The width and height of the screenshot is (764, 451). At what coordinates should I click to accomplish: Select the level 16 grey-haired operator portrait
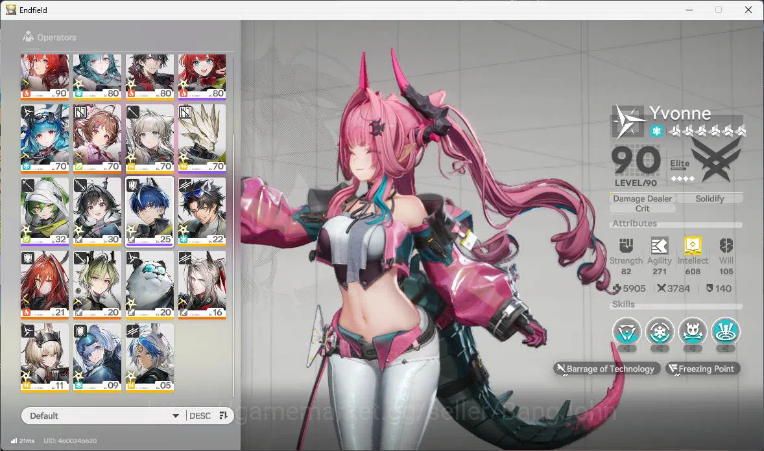[202, 284]
